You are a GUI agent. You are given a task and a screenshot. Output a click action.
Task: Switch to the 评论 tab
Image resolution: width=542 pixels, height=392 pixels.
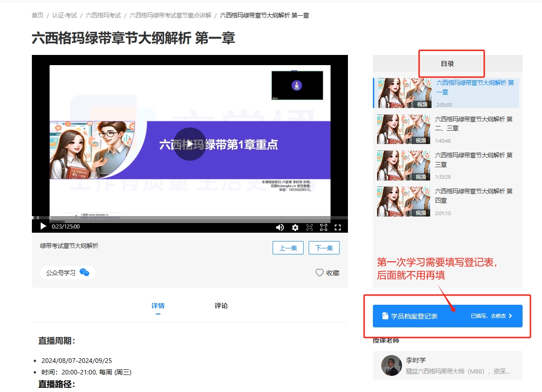coord(221,306)
